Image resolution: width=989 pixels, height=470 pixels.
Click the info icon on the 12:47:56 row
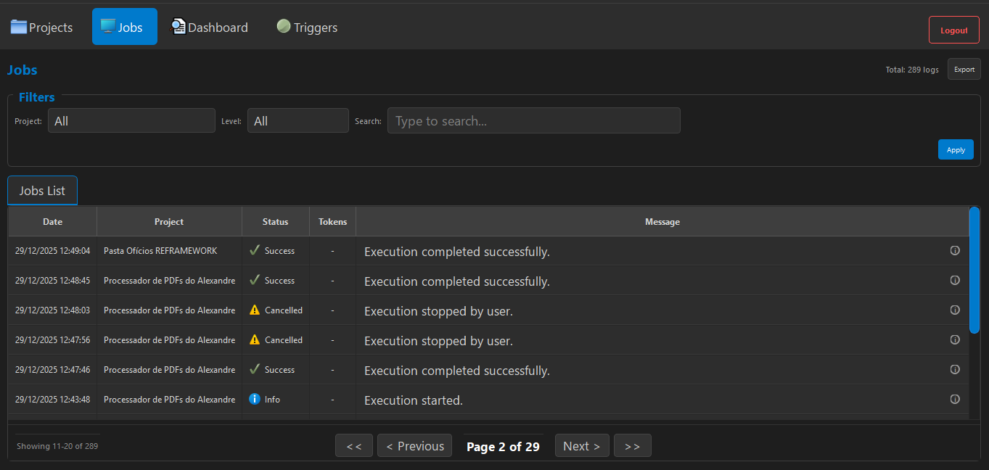(955, 339)
